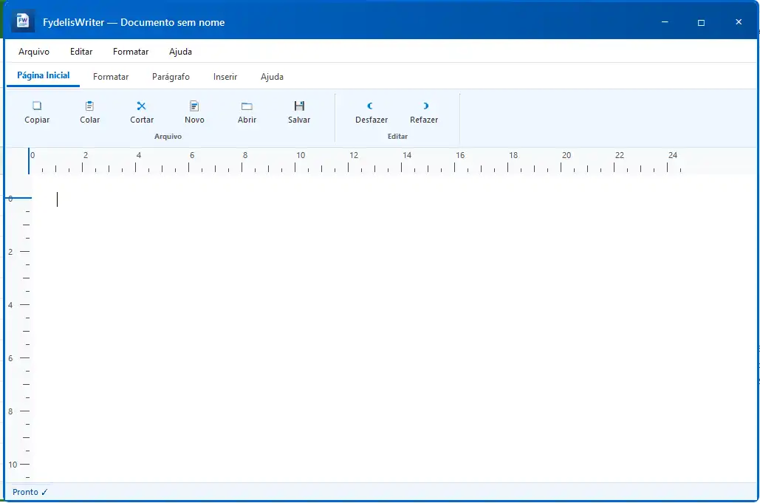Click the Copiar icon in the ribbon
Screen dimensions: 760x503
[37, 106]
